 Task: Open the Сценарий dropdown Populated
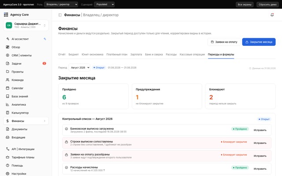[104, 4]
